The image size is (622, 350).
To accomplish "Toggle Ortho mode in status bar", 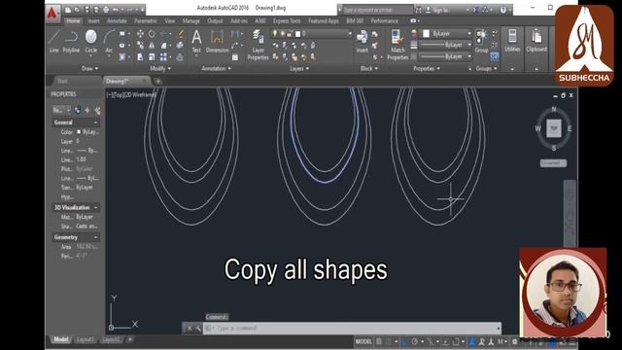I will coord(404,341).
